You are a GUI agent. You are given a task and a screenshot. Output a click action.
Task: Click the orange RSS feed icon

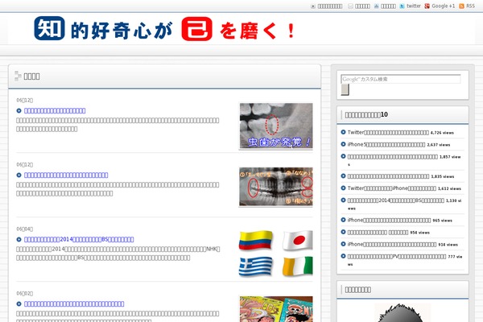(461, 6)
